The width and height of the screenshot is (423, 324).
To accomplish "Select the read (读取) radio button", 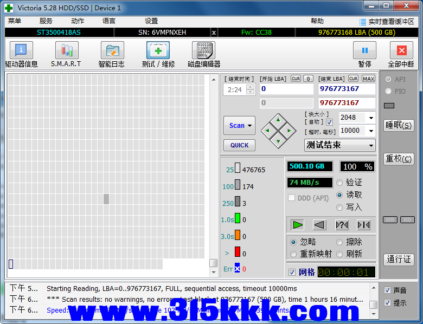I will tap(339, 195).
